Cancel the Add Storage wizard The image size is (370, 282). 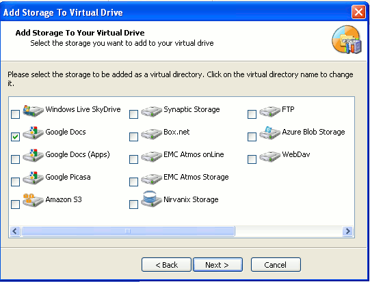(276, 265)
